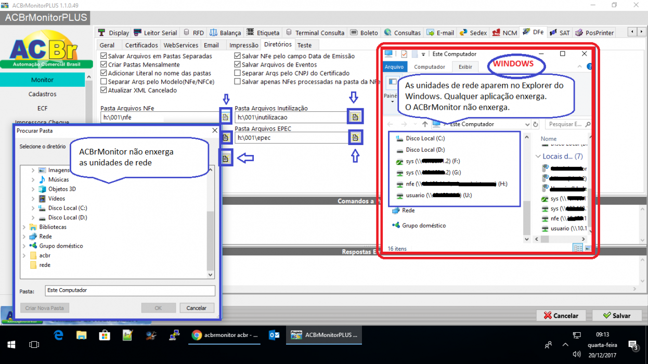
Task: Select the Teste sub-tab
Action: tap(304, 45)
